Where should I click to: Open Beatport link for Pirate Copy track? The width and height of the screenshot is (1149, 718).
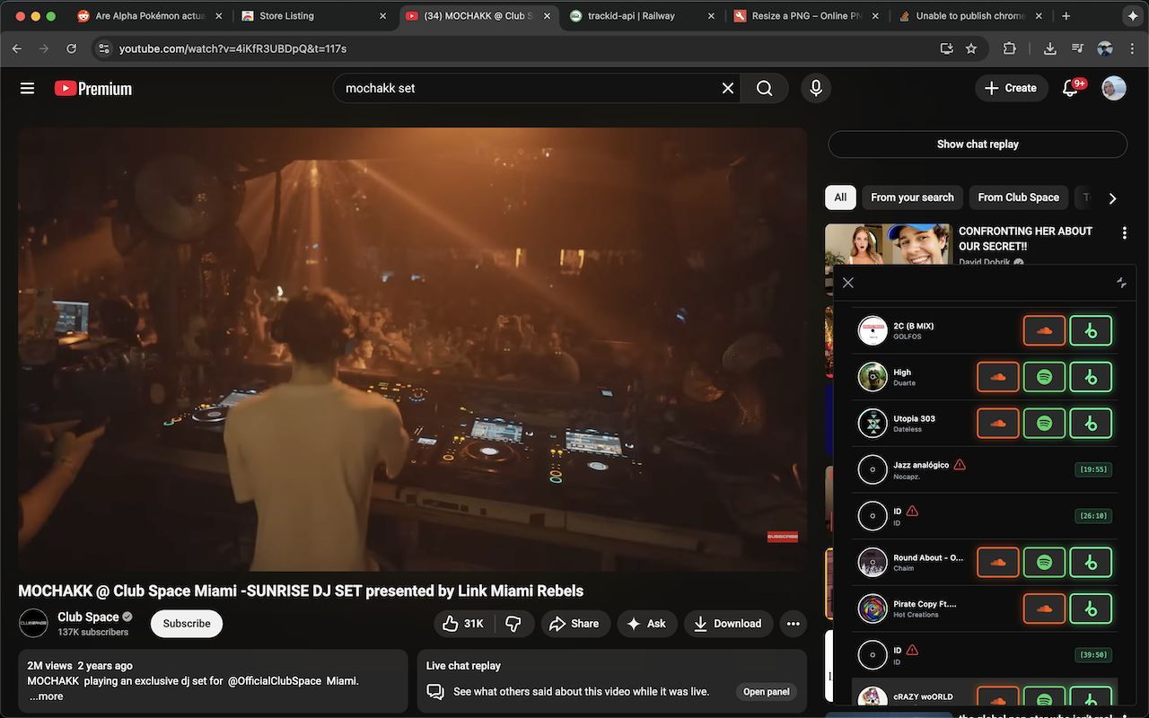1091,609
